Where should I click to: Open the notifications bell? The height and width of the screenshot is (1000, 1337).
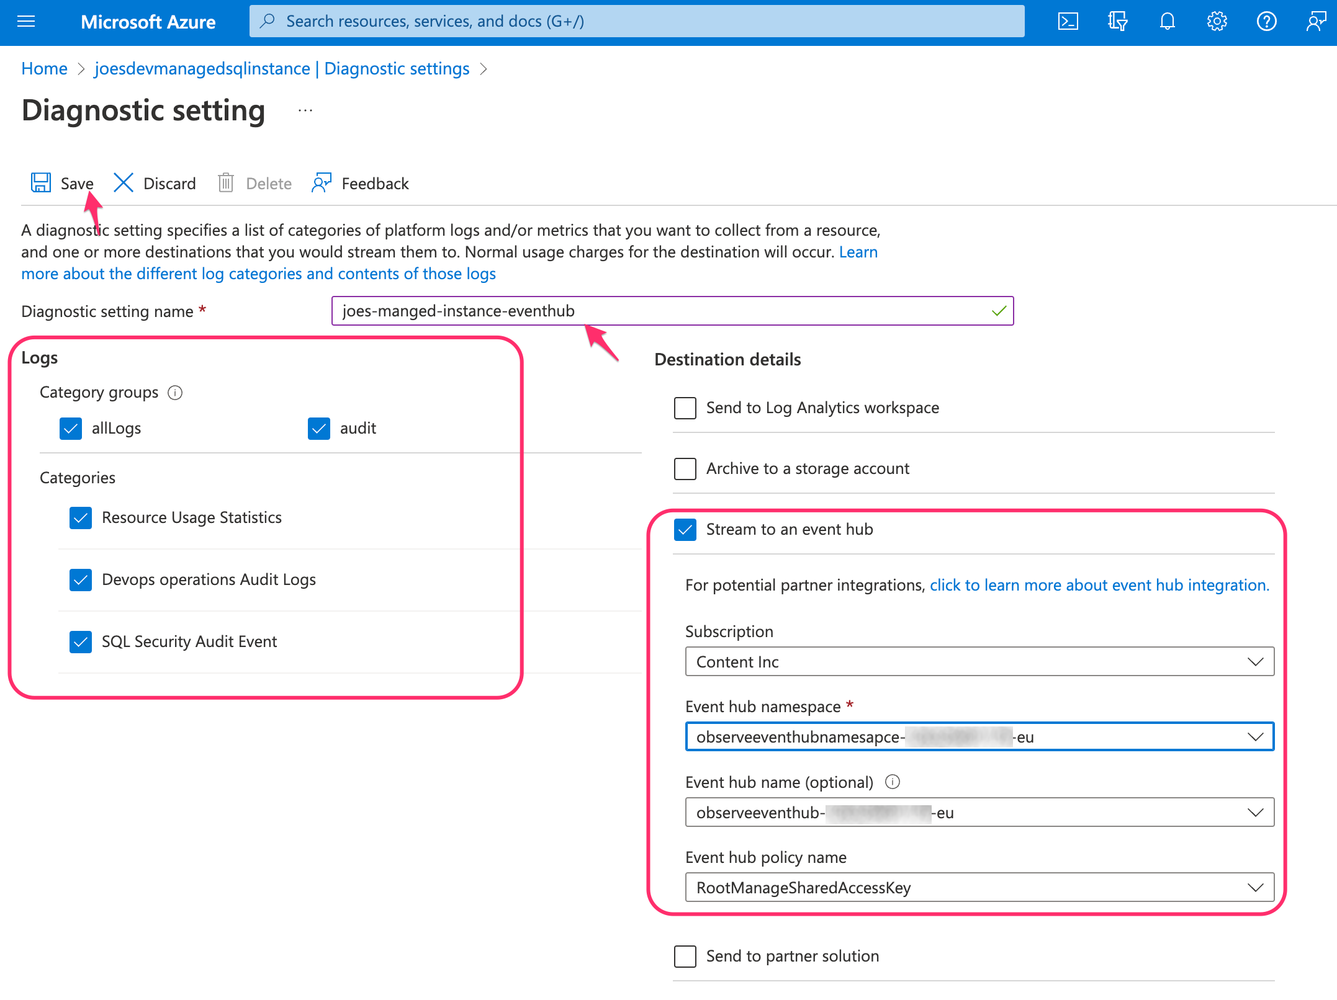pyautogui.click(x=1167, y=22)
